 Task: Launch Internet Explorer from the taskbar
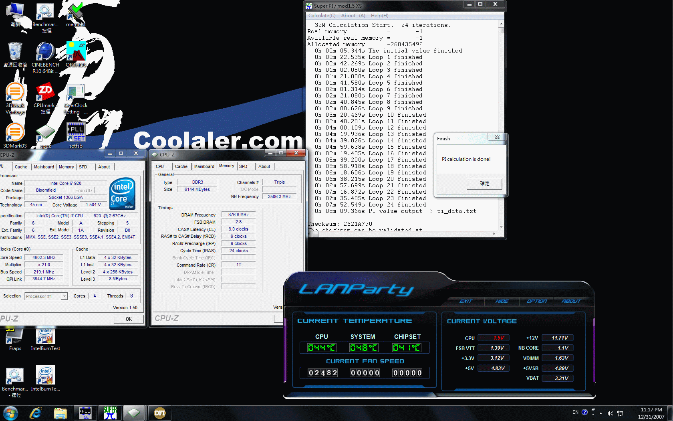36,413
